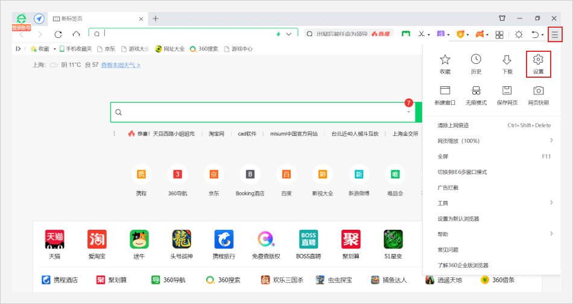
Task: Open the address bar dropdown arrow
Action: point(290,34)
